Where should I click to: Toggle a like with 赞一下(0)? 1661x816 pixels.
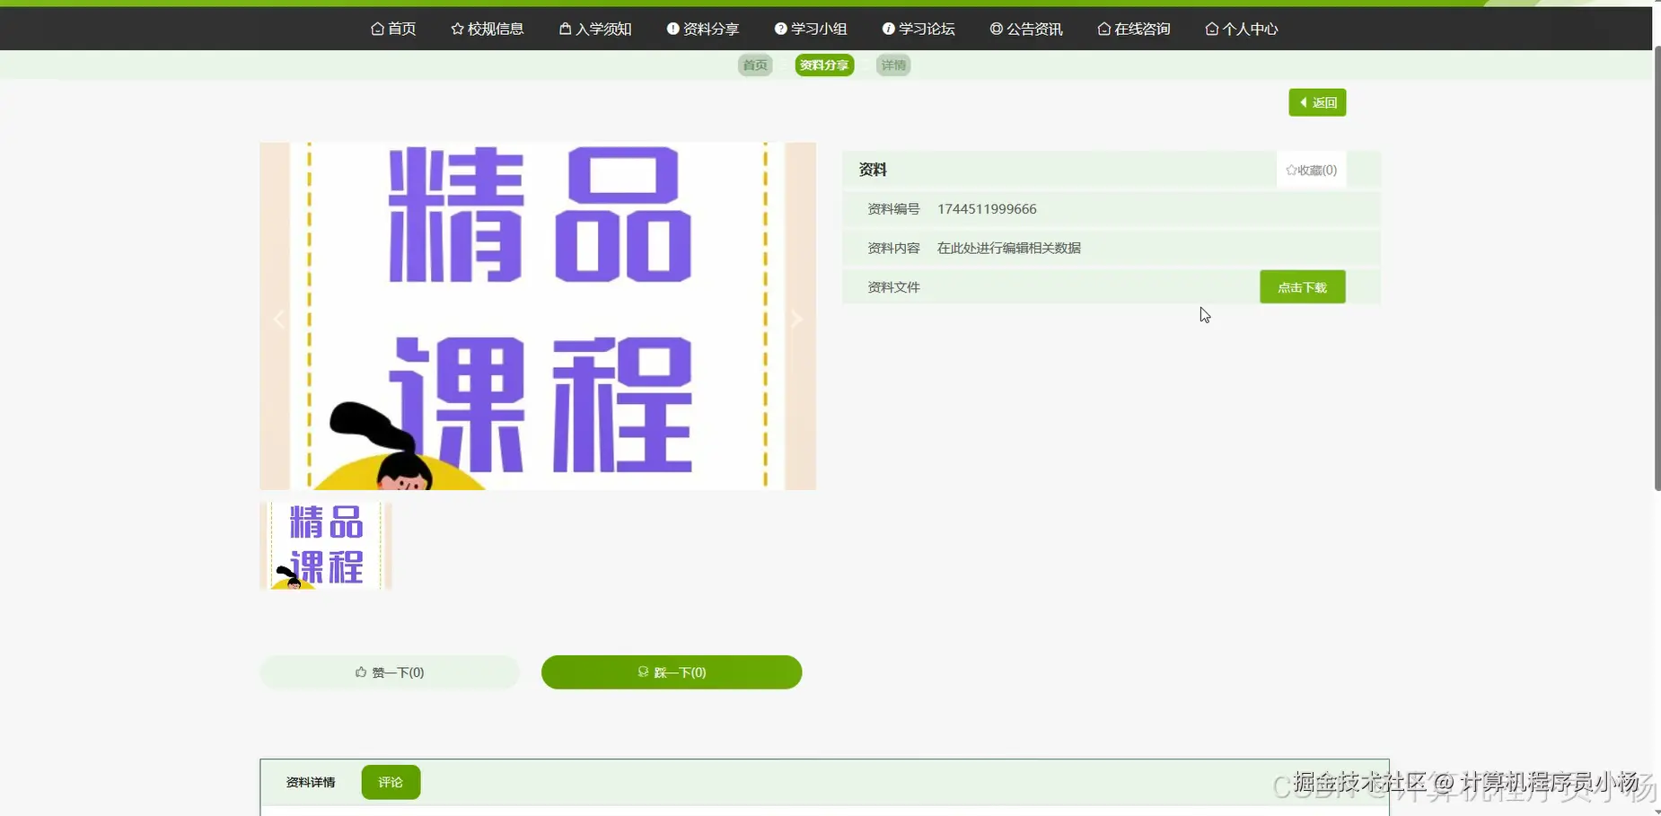click(x=390, y=671)
